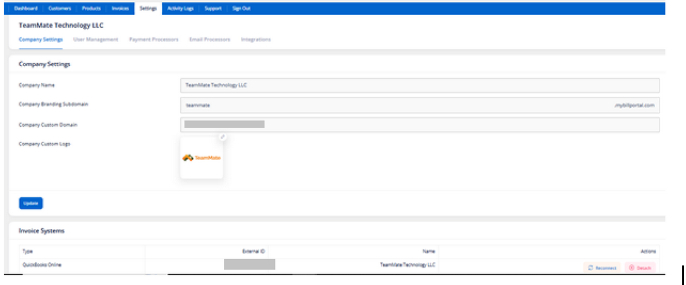
Task: Click the blue Update button
Action: tap(30, 204)
